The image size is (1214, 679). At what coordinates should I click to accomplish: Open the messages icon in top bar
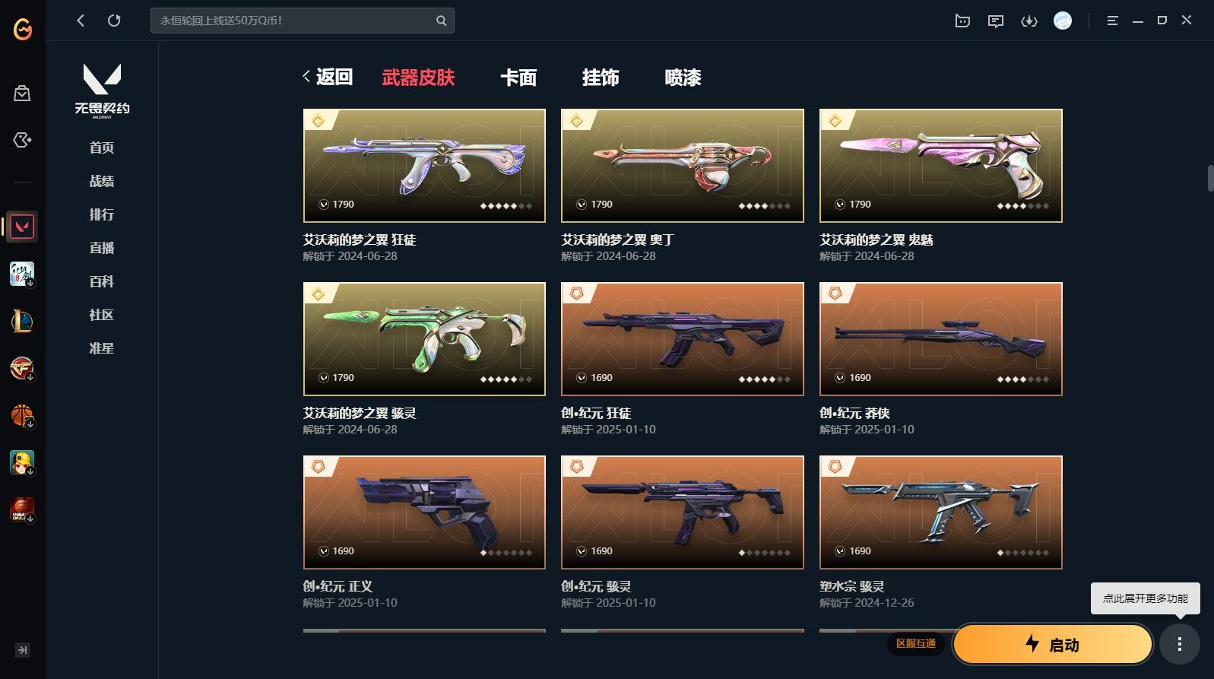(x=996, y=21)
